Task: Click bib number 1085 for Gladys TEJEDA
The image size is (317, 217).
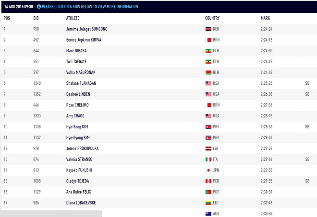Action: click(37, 181)
